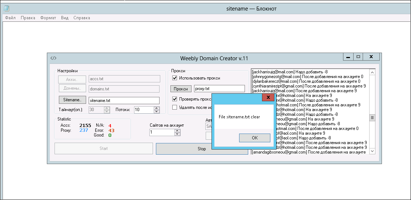
Task: Click log line johnnygomezotg@mail.com
Action: pos(307,77)
